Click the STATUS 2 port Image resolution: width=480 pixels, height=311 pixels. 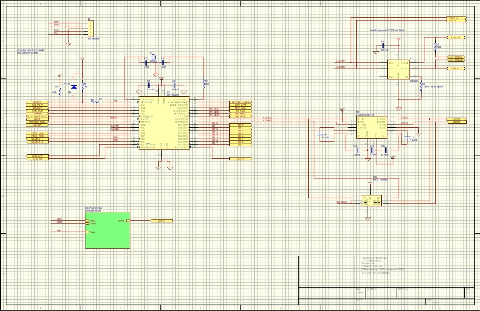[x=37, y=142]
